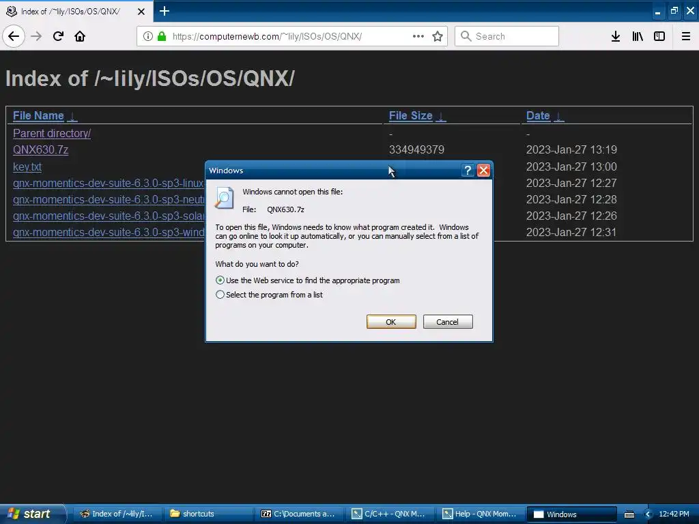
Task: Switch to Windows dialog taskbar item
Action: (x=572, y=514)
